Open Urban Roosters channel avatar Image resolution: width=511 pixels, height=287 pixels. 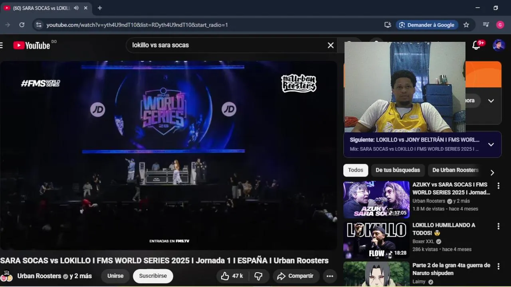pos(6,276)
